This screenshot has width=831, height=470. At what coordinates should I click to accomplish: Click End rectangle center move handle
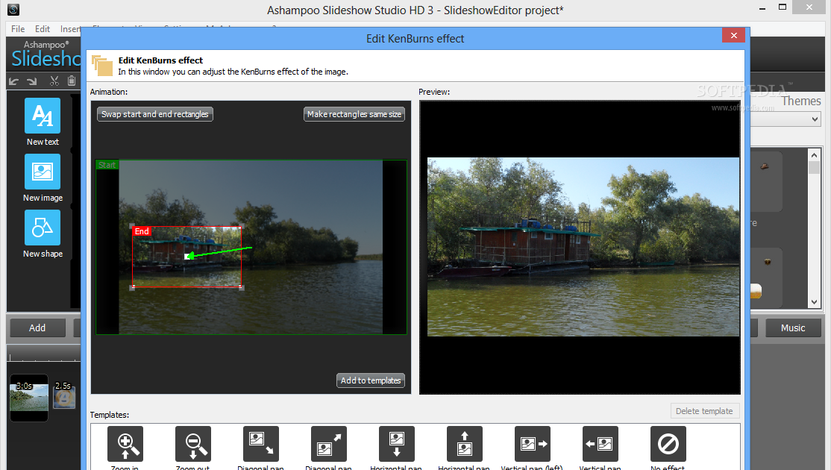(187, 257)
